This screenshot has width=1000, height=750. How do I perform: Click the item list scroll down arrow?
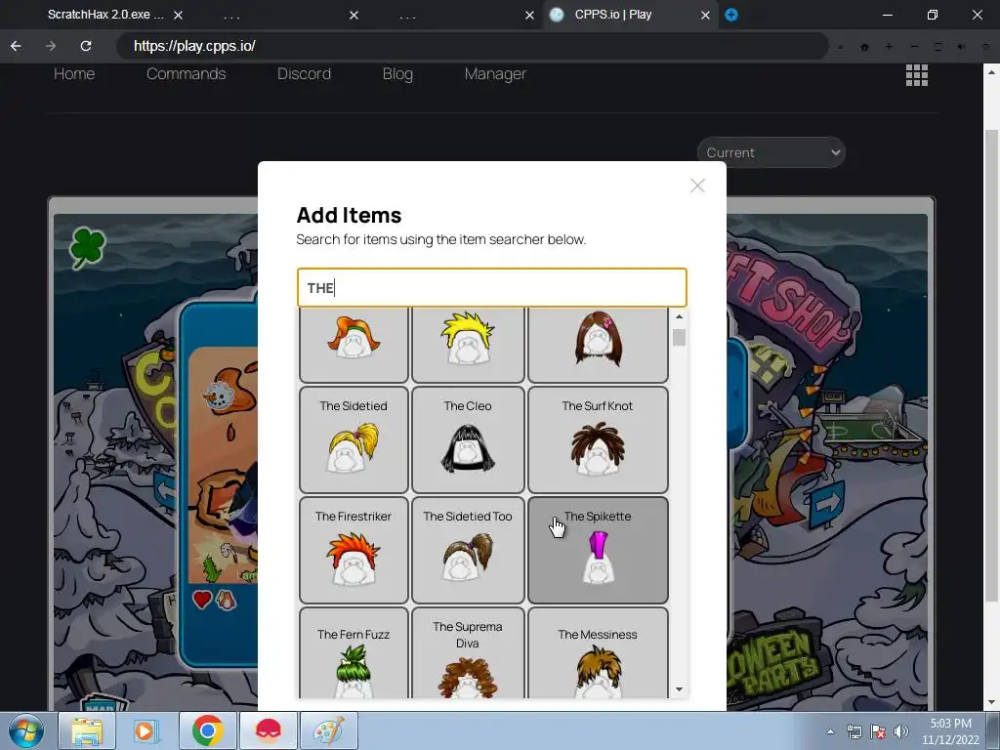pyautogui.click(x=680, y=689)
